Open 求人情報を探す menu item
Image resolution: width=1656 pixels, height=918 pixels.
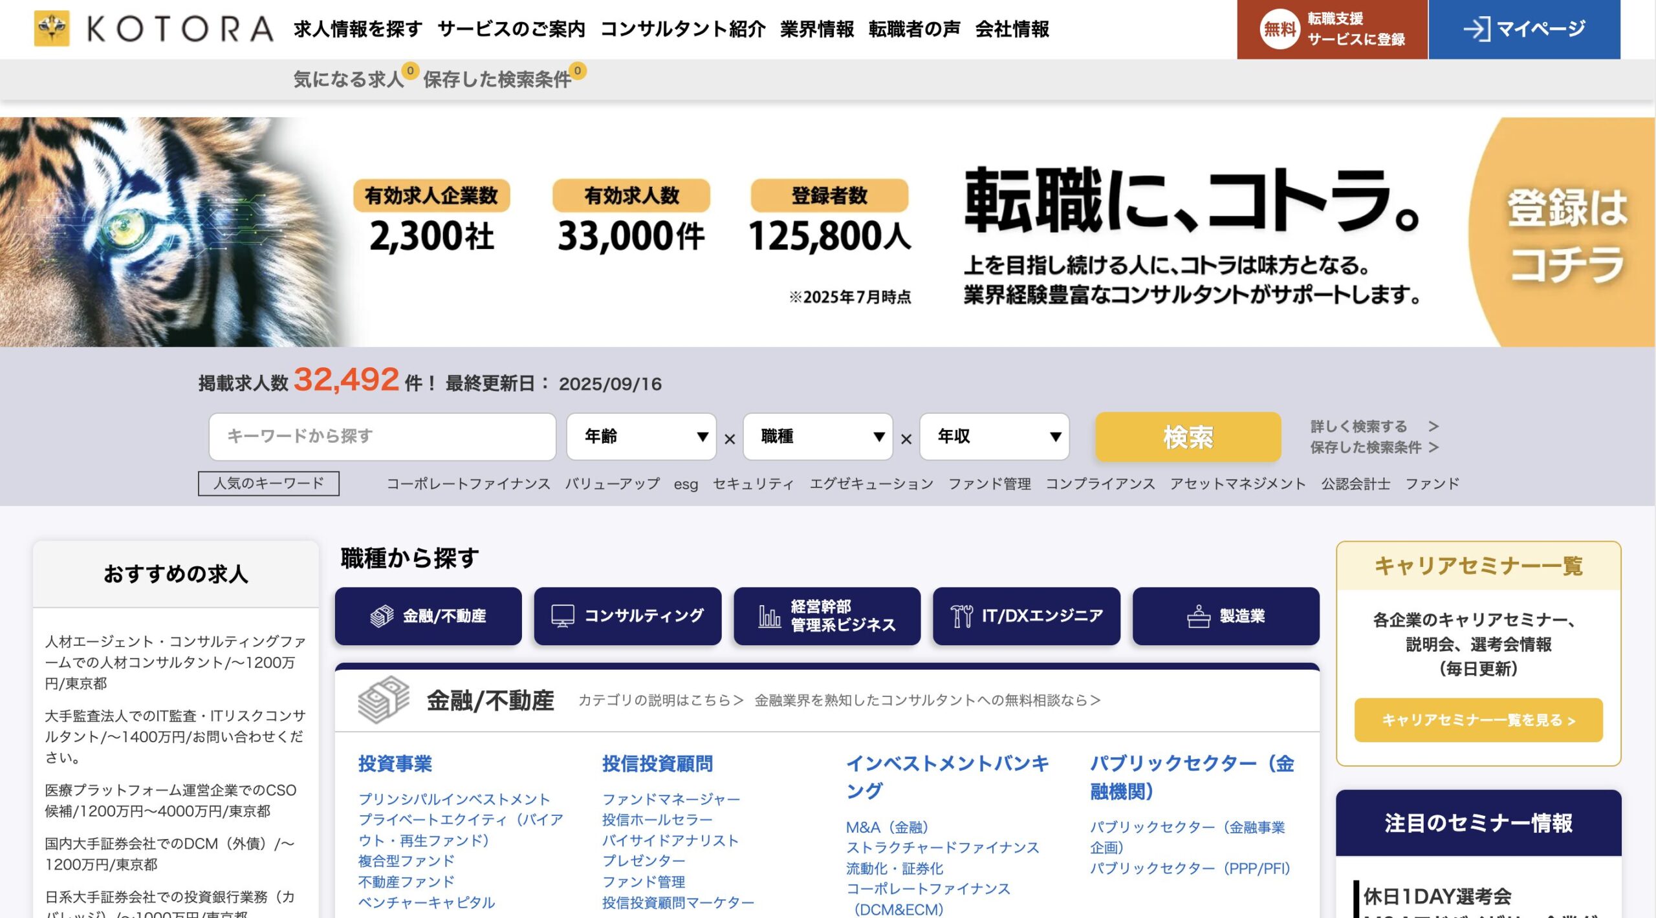[x=358, y=29]
